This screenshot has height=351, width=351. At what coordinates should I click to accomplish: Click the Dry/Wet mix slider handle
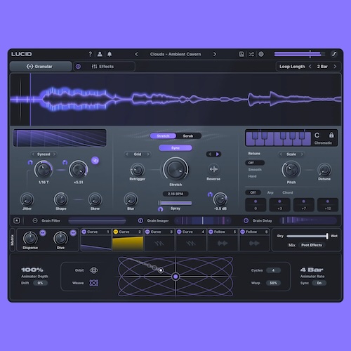[327, 236]
